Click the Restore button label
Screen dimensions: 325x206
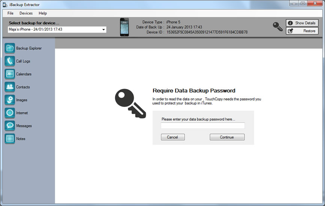(309, 31)
